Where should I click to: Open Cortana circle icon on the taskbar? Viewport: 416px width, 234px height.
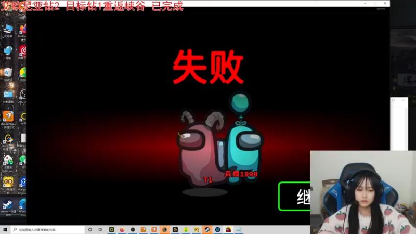click(90, 230)
